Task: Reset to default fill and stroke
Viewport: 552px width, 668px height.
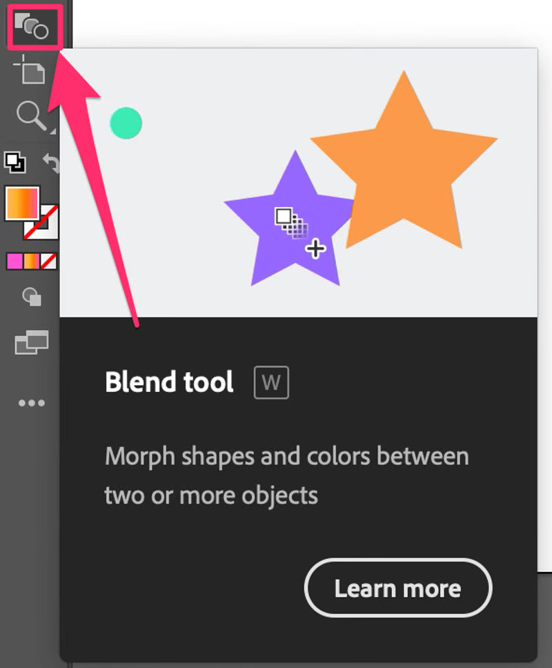Action: (14, 162)
